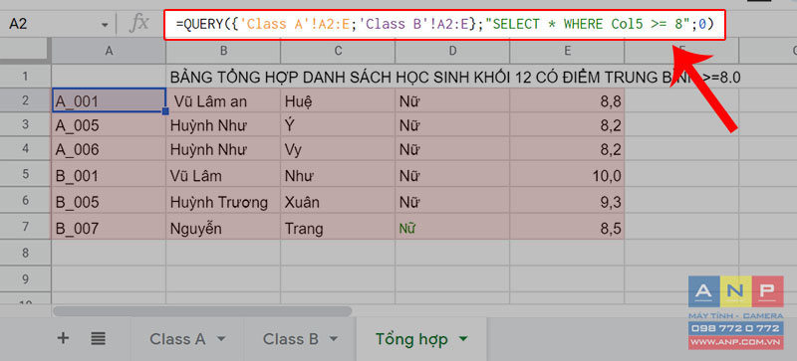The width and height of the screenshot is (797, 361).
Task: Select column C header
Action: 338,51
